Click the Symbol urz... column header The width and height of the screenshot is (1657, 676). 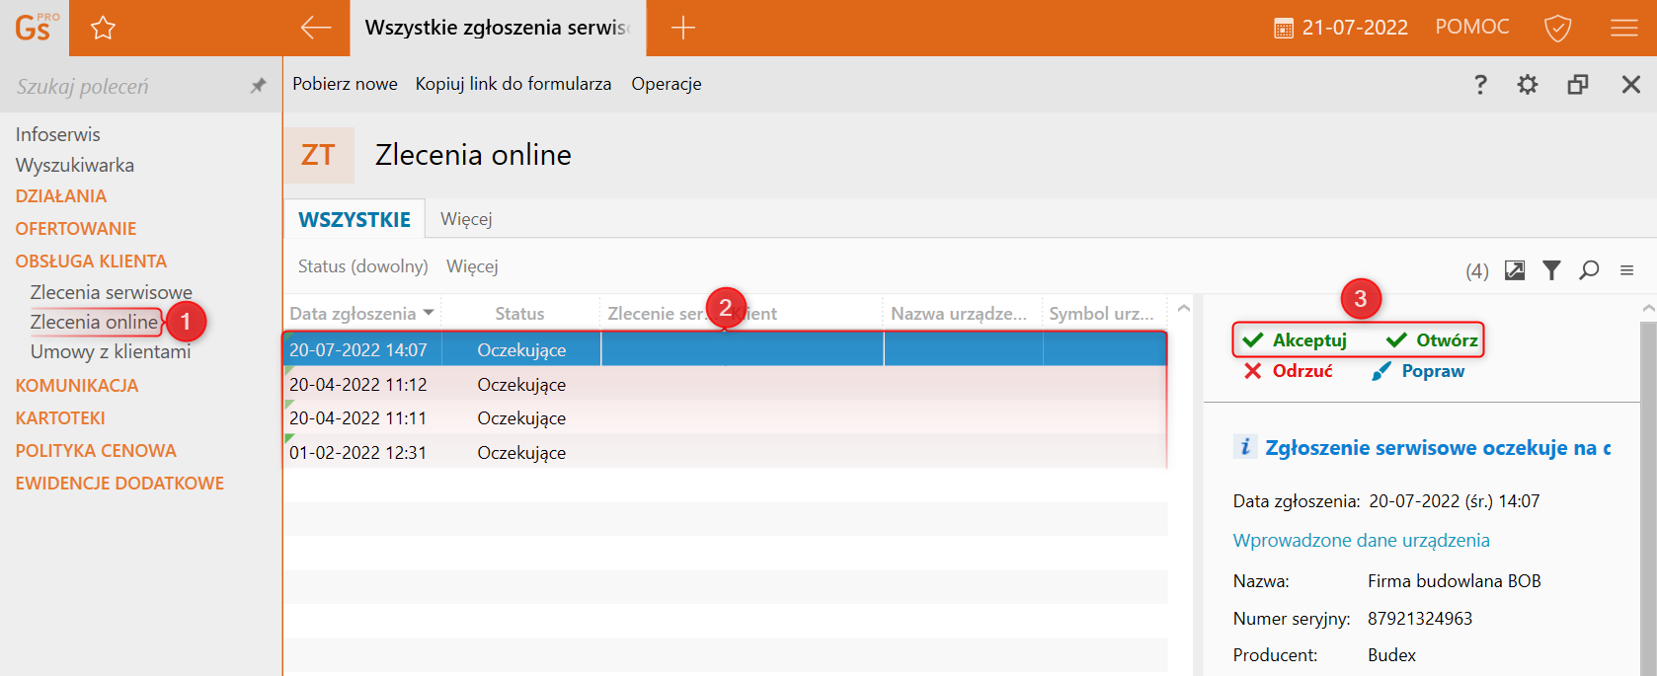click(1102, 313)
